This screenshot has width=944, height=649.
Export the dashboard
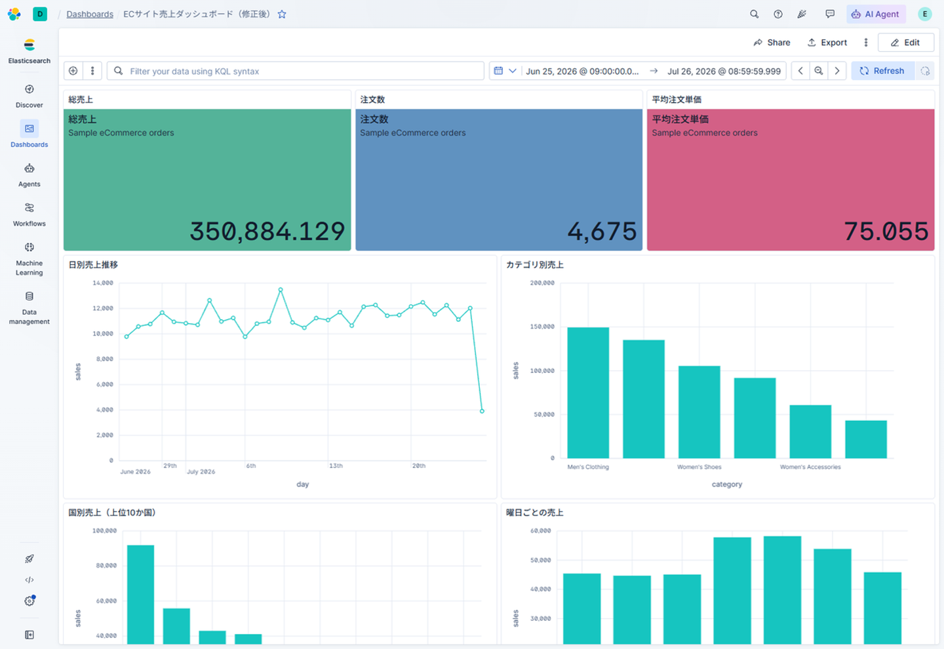click(827, 43)
